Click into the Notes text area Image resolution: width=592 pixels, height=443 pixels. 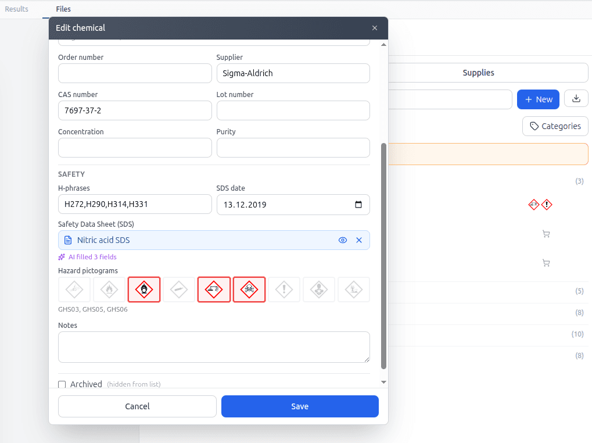click(x=214, y=347)
